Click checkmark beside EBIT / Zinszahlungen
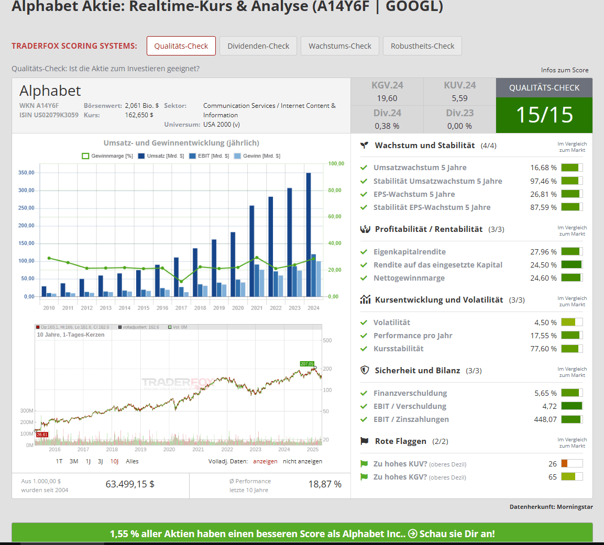Screen dimensions: 604x545 click(x=364, y=419)
